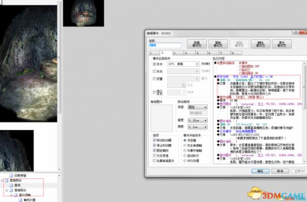Image resolution: width=307 pixels, height=202 pixels.
Task: Click OK button in event editor
Action: point(260,171)
